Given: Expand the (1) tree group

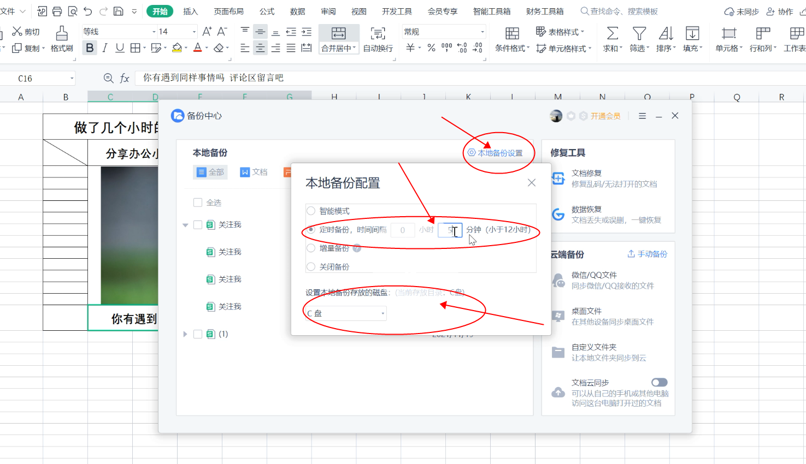Looking at the screenshot, I should [x=185, y=334].
